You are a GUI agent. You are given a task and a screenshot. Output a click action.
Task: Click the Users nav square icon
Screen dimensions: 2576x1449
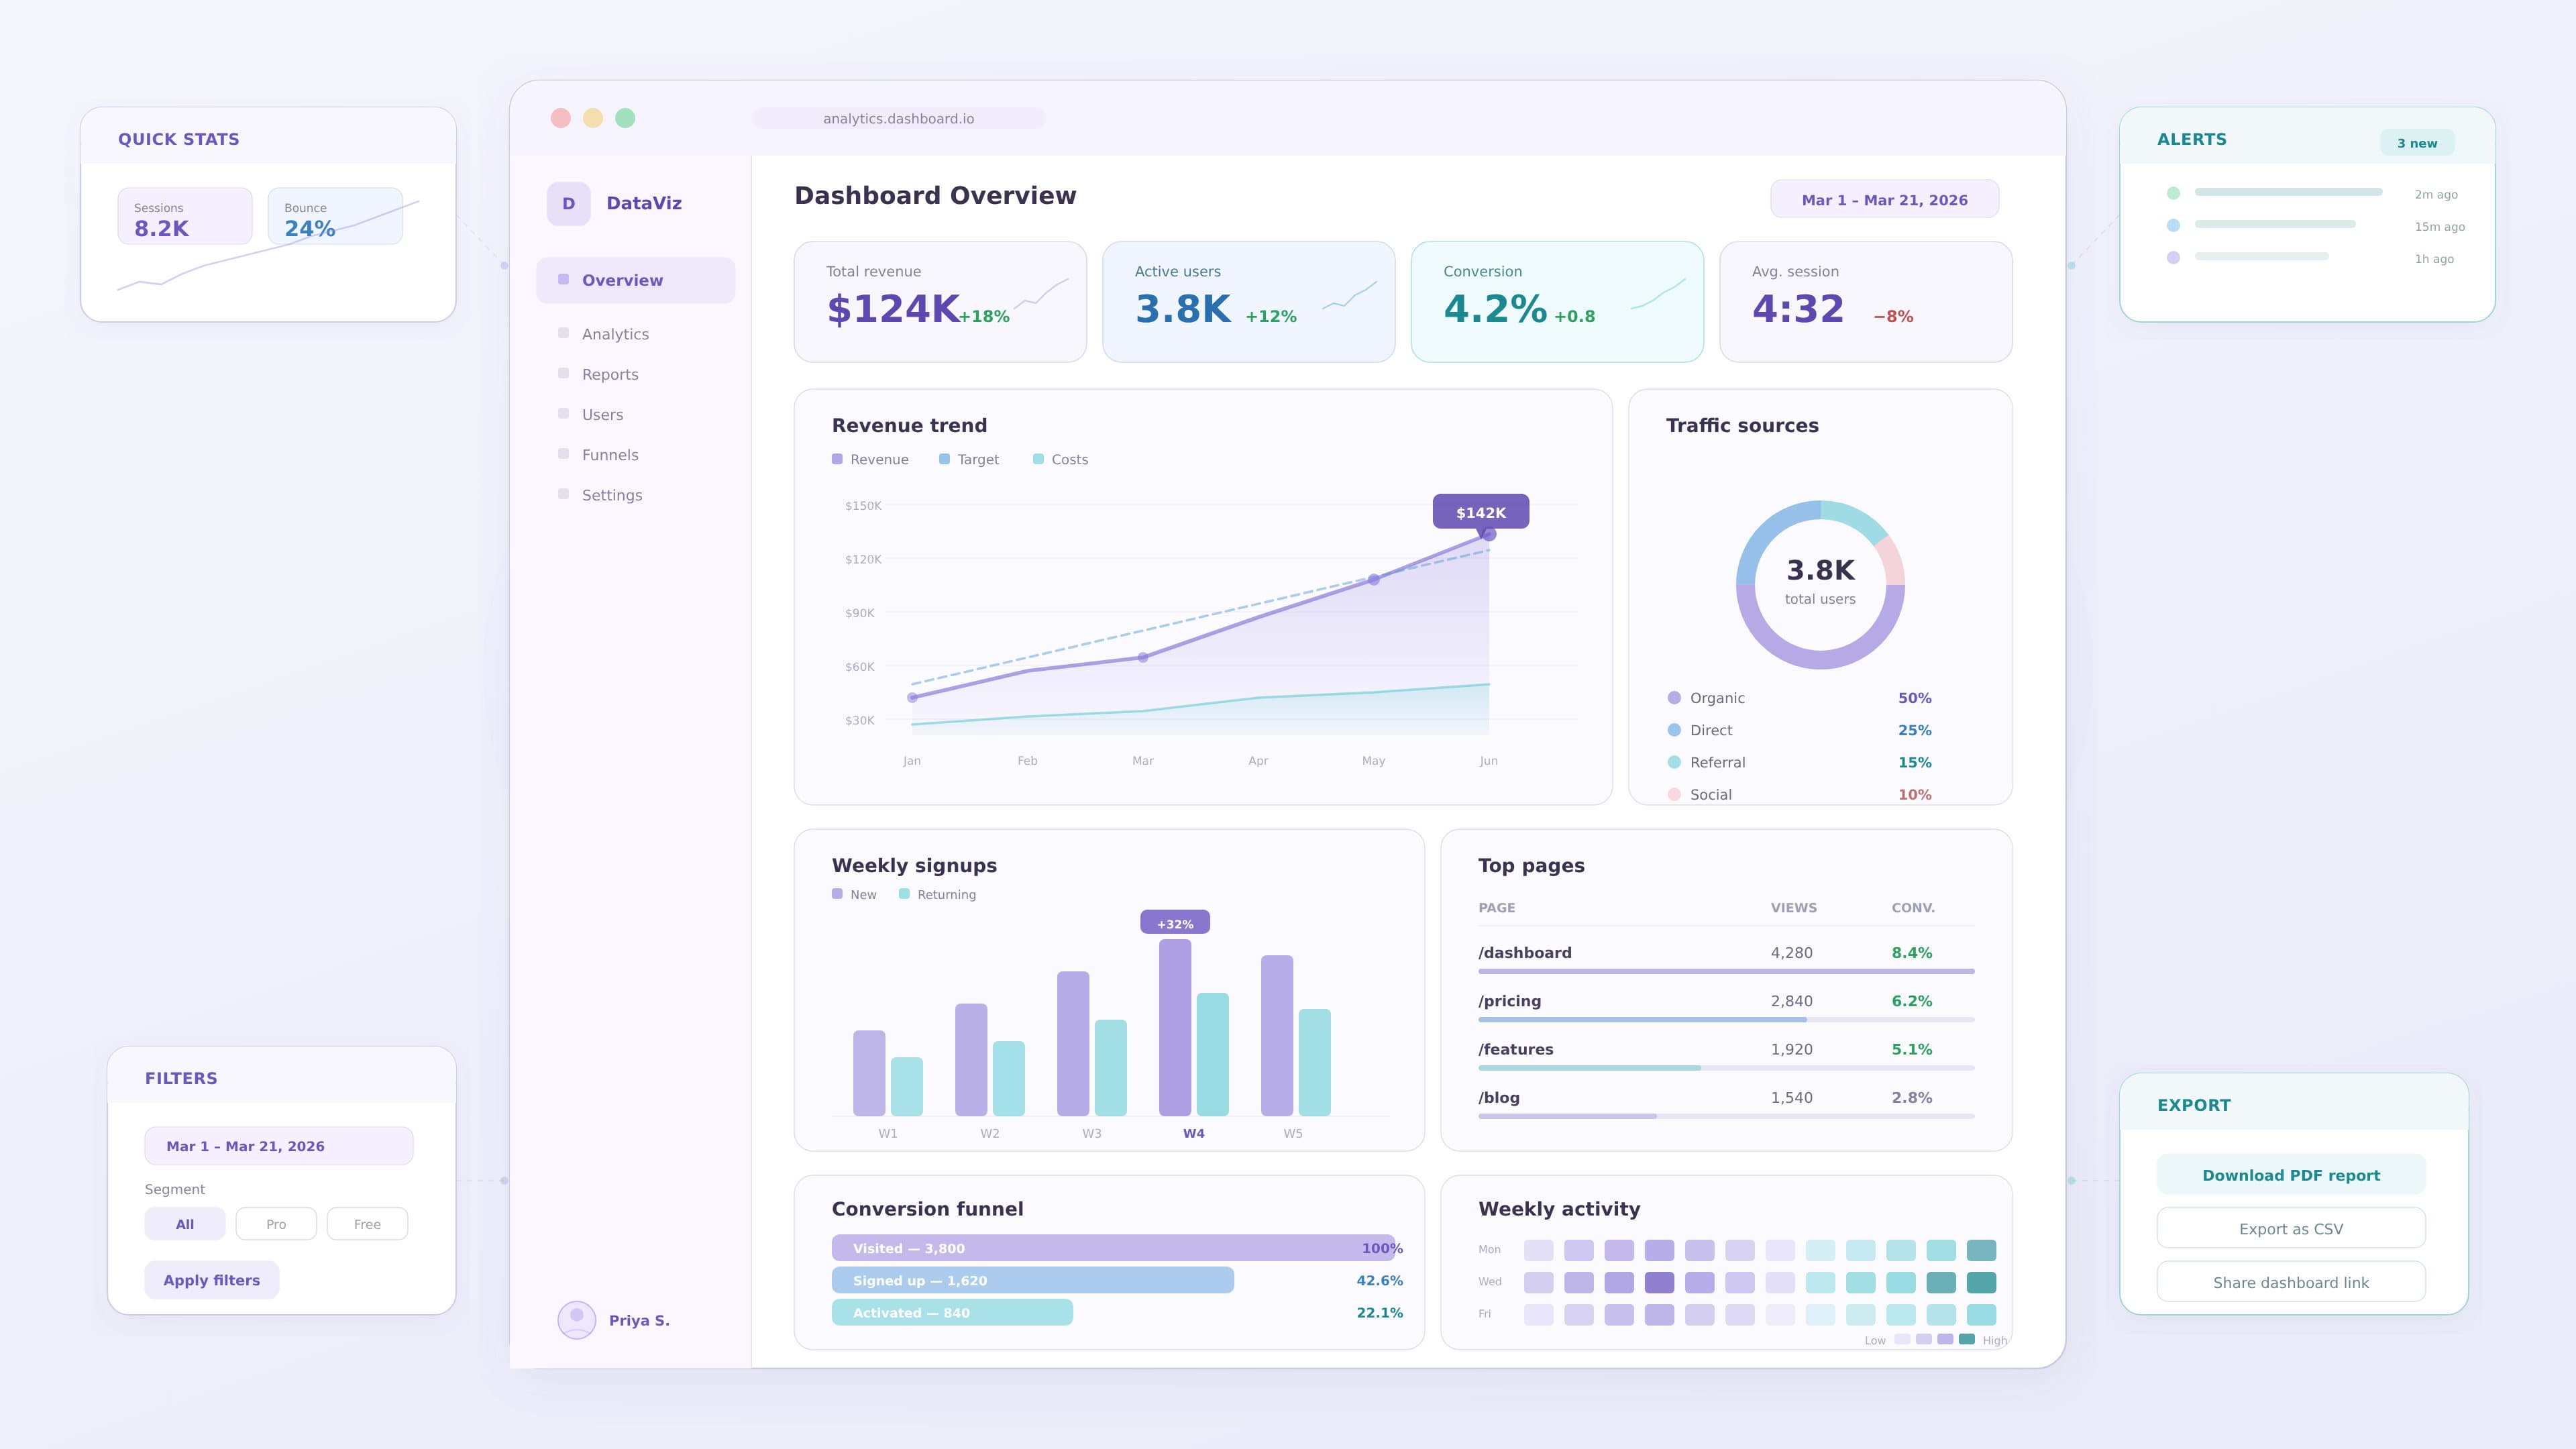(563, 413)
